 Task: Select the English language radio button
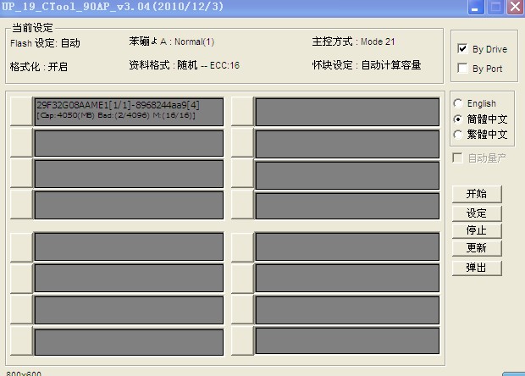coord(458,103)
